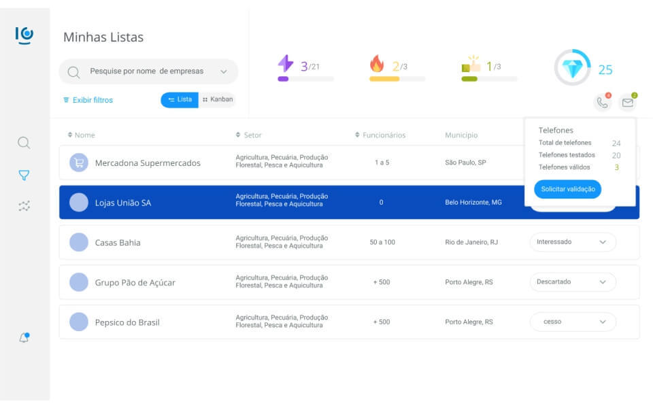
Task: Open the funnel filter page in sidebar
Action: (x=24, y=175)
